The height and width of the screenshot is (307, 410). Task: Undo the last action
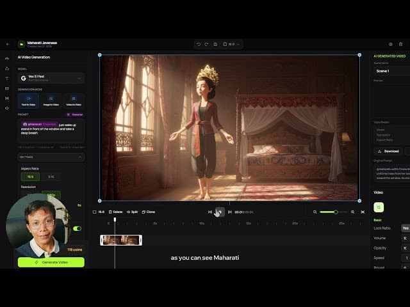pyautogui.click(x=199, y=44)
